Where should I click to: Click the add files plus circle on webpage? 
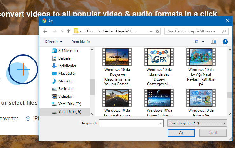click(x=23, y=69)
